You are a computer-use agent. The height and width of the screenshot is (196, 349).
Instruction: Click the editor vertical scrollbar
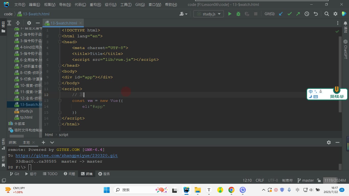[x=340, y=74]
